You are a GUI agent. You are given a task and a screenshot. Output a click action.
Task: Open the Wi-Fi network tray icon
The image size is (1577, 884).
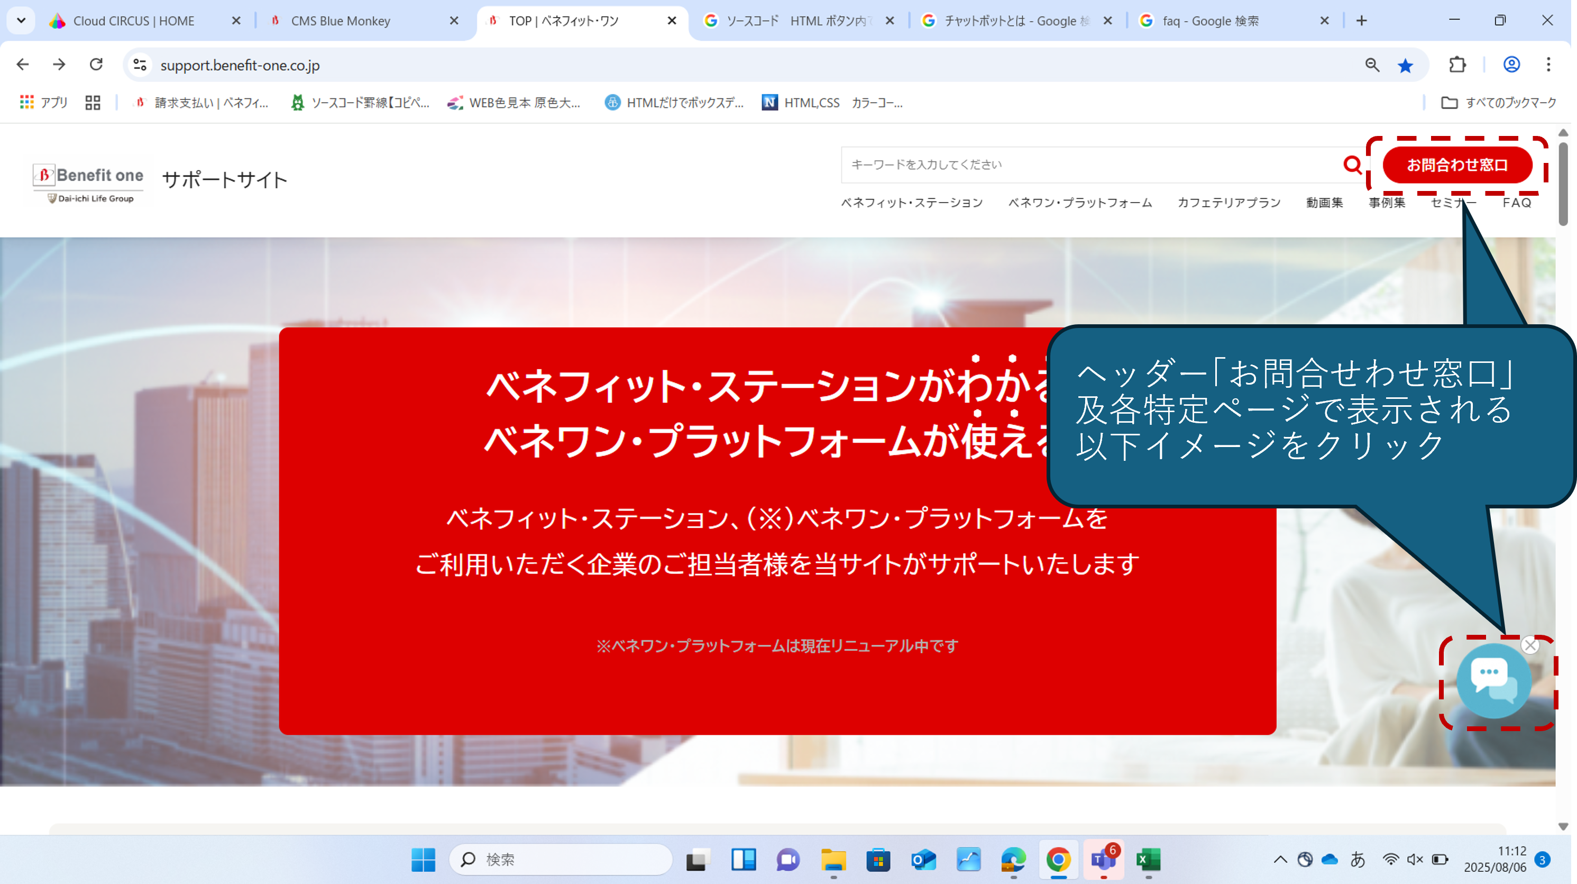[x=1390, y=860]
